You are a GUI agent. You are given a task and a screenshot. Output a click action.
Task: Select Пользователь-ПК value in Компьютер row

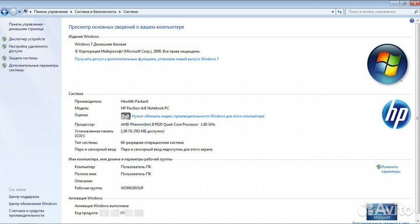point(136,167)
